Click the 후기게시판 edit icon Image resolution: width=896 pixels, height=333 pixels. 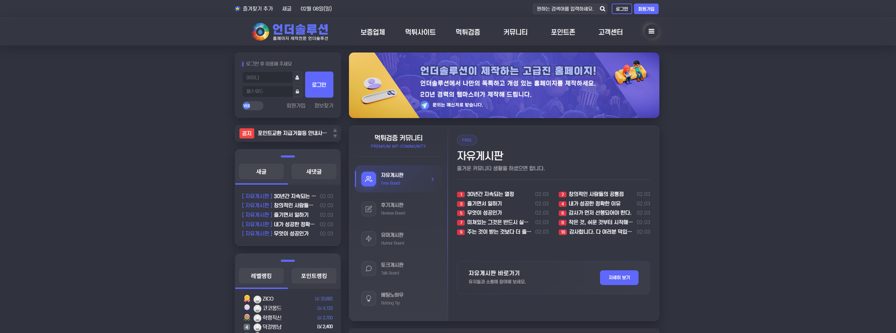368,209
